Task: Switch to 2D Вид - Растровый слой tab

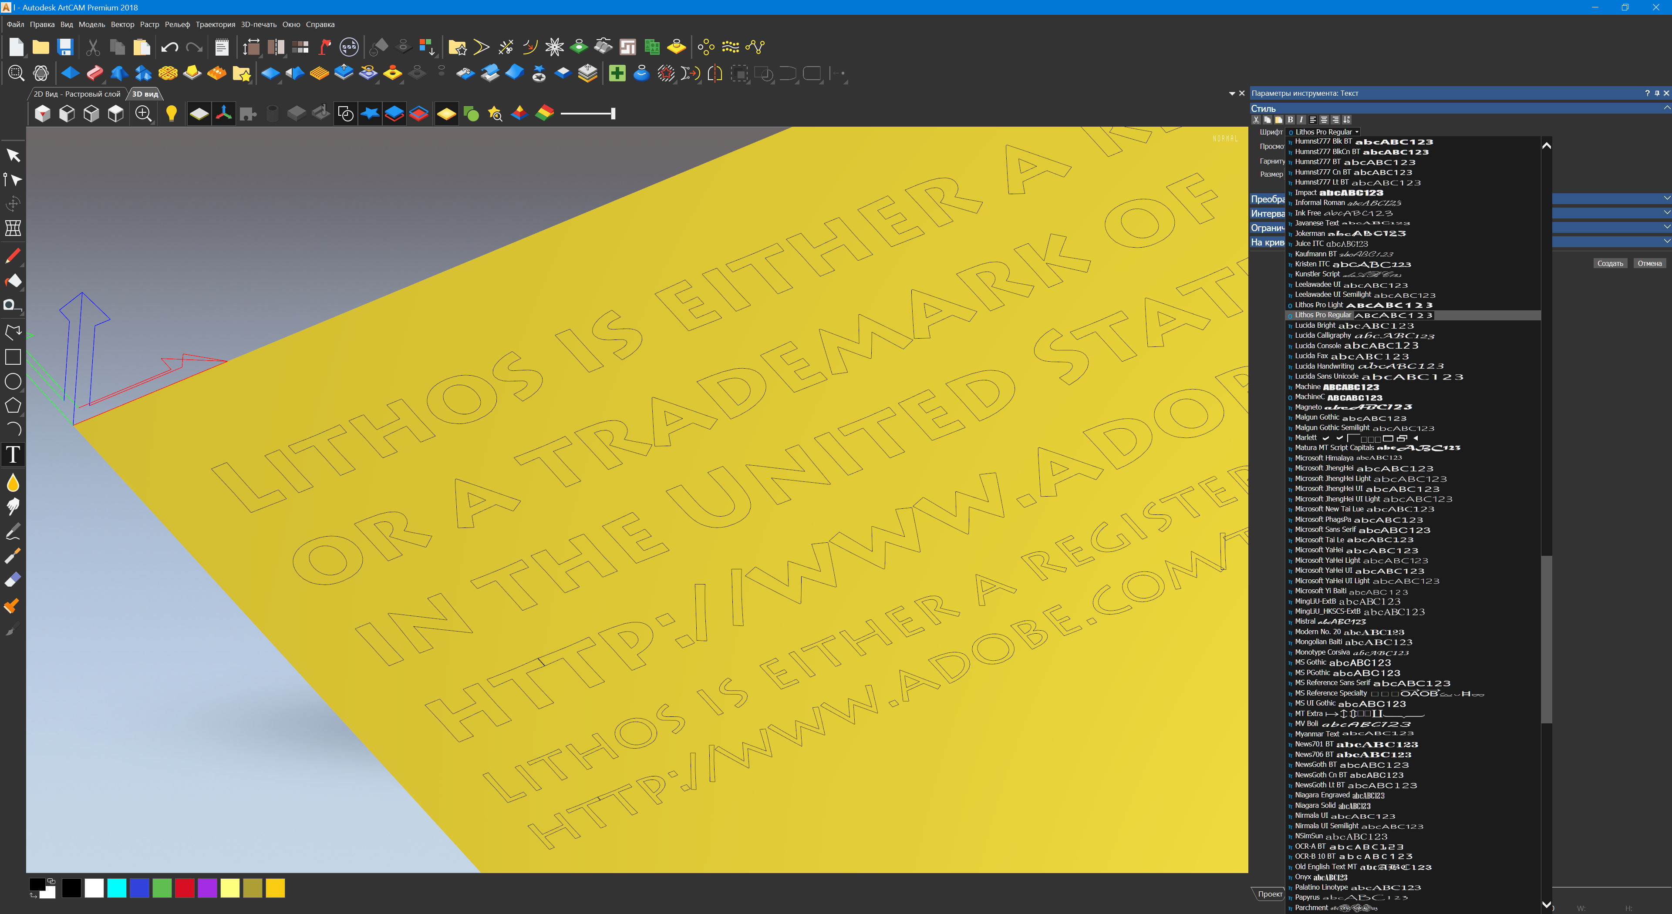Action: [x=77, y=94]
